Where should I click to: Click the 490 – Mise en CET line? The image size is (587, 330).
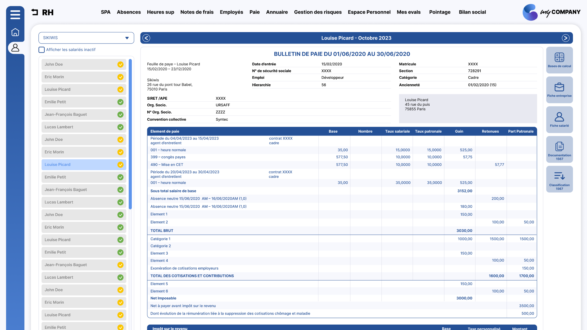tap(167, 165)
